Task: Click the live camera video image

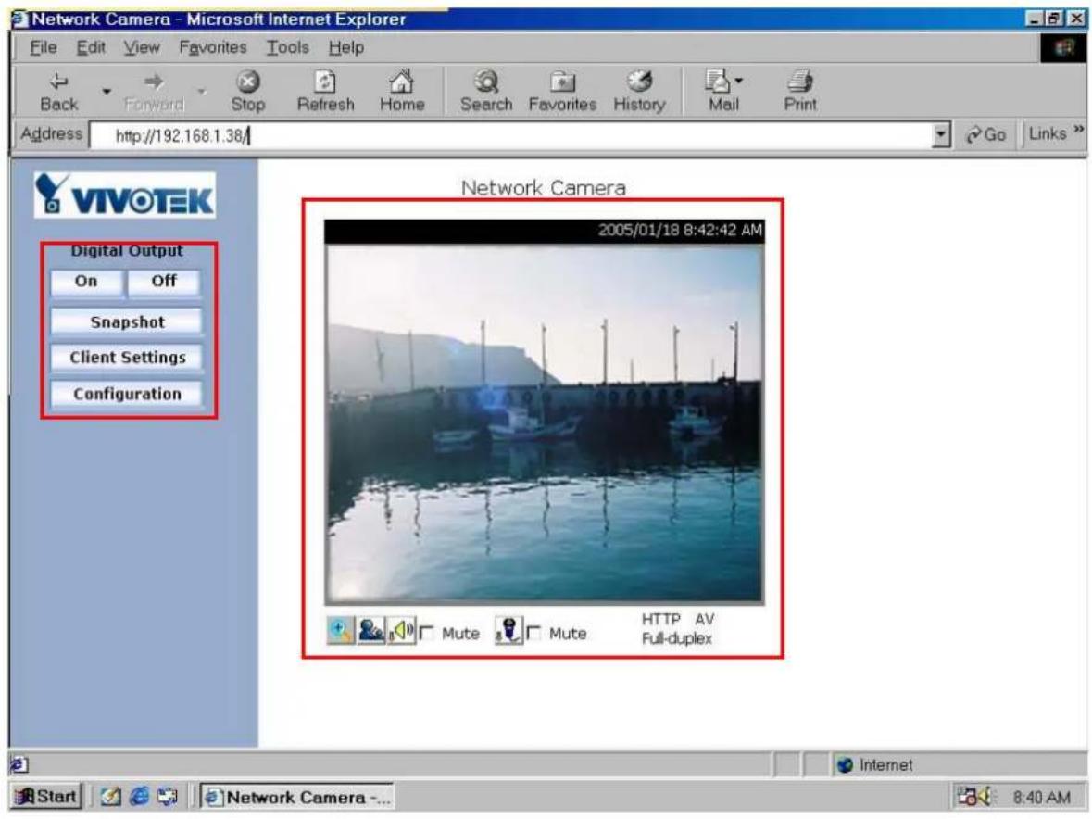Action: [545, 422]
